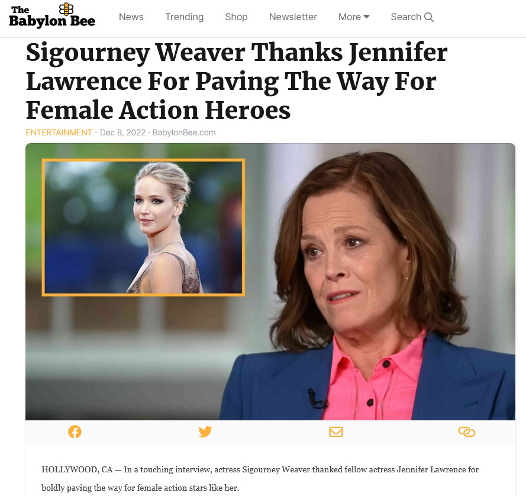Open the ENTERTAINMENT category link
The image size is (526, 496).
[x=59, y=132]
